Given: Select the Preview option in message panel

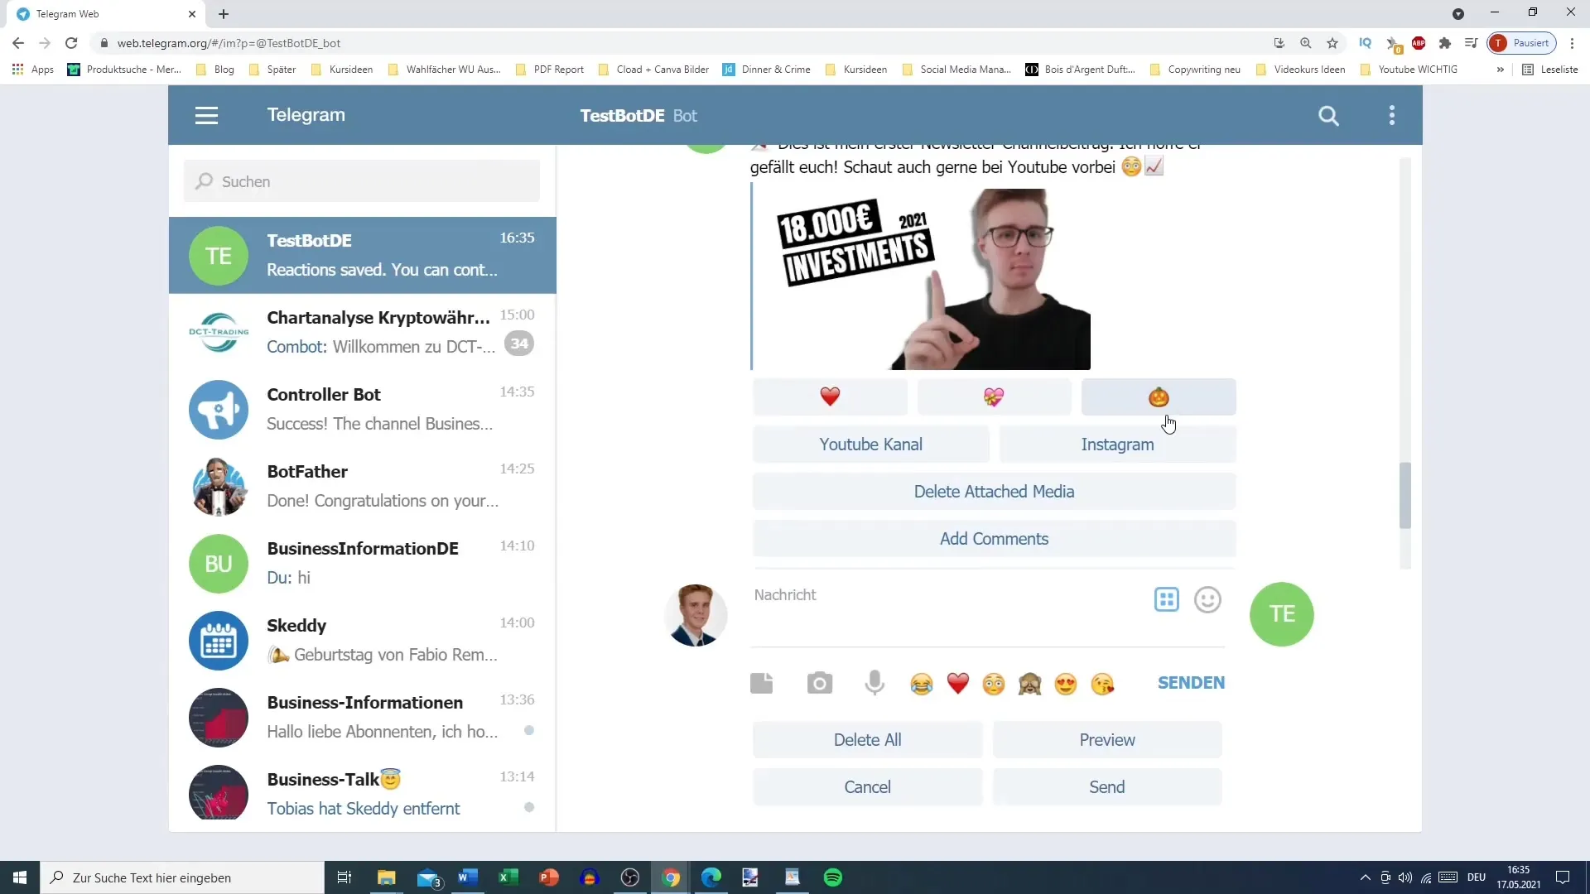Looking at the screenshot, I should [1108, 740].
